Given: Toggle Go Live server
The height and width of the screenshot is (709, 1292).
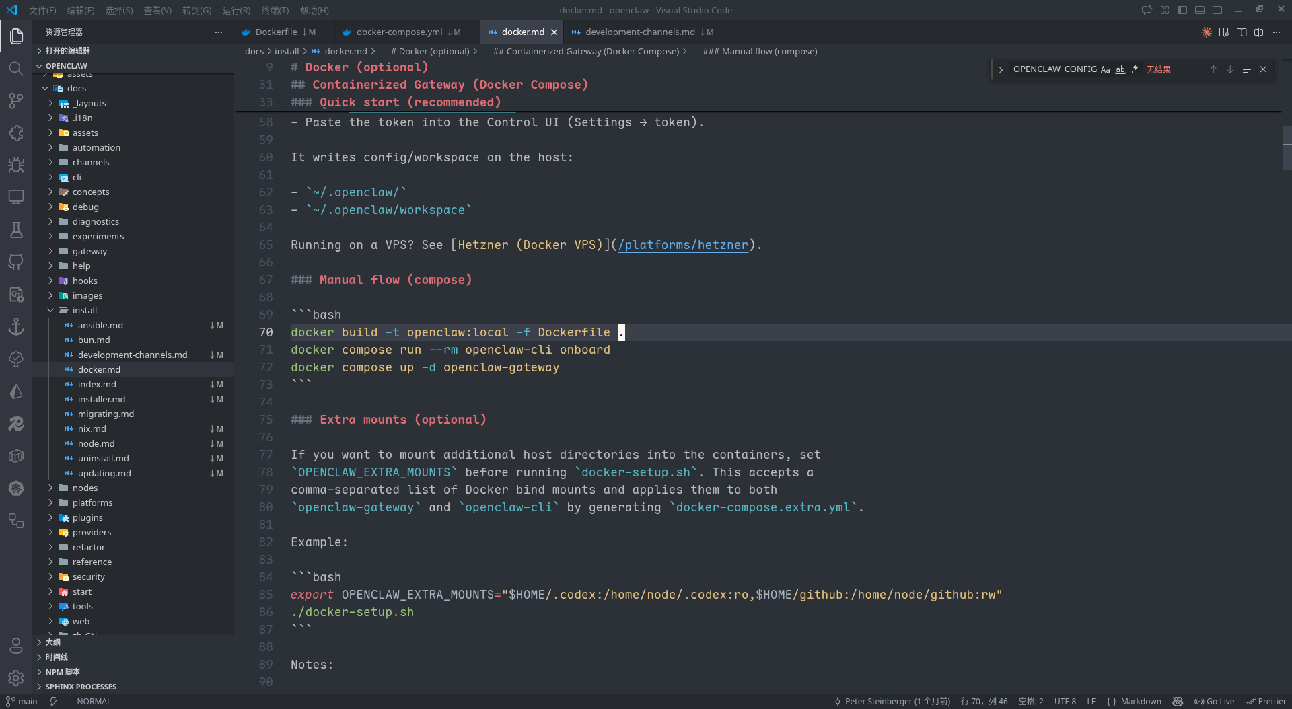Looking at the screenshot, I should pos(1214,701).
